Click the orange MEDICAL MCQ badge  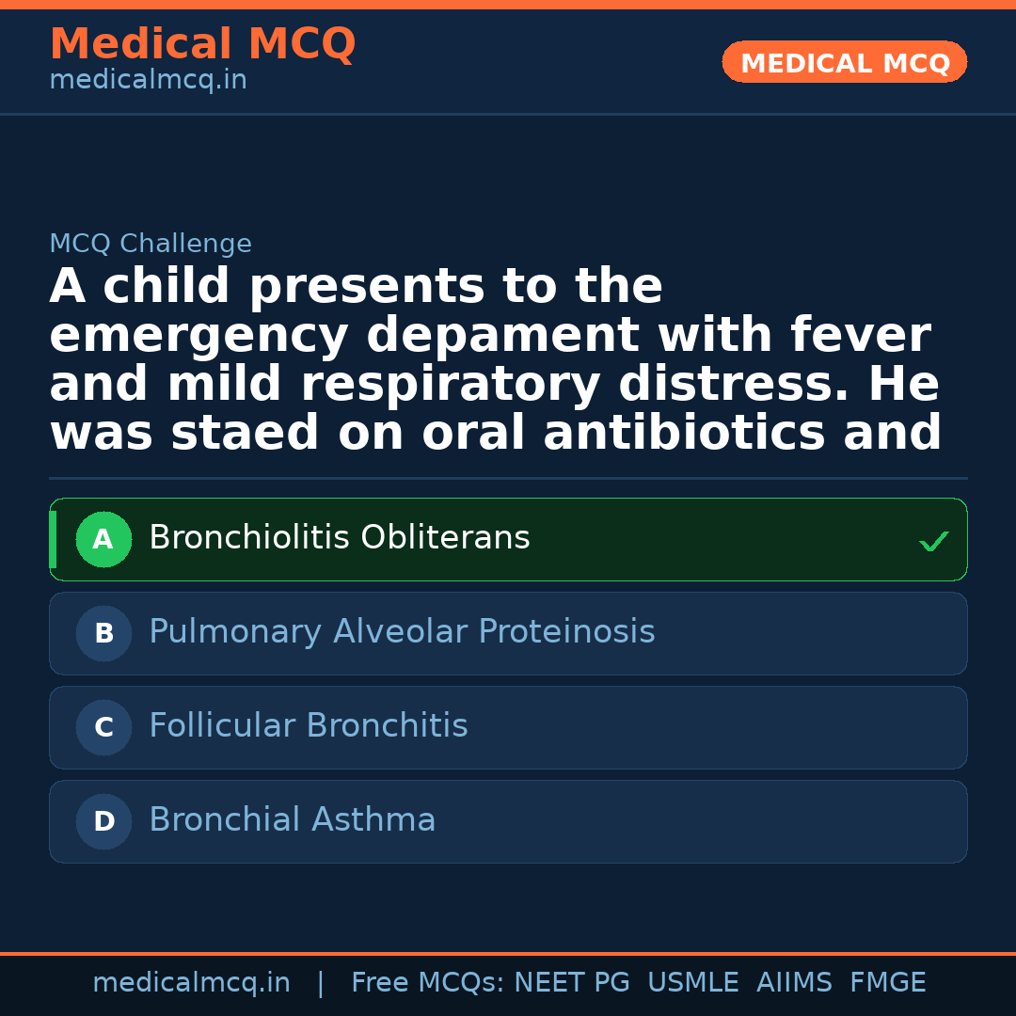tap(844, 62)
